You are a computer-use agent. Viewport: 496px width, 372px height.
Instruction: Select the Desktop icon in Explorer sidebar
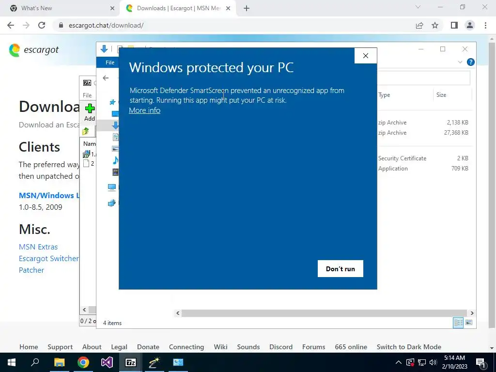point(115,113)
